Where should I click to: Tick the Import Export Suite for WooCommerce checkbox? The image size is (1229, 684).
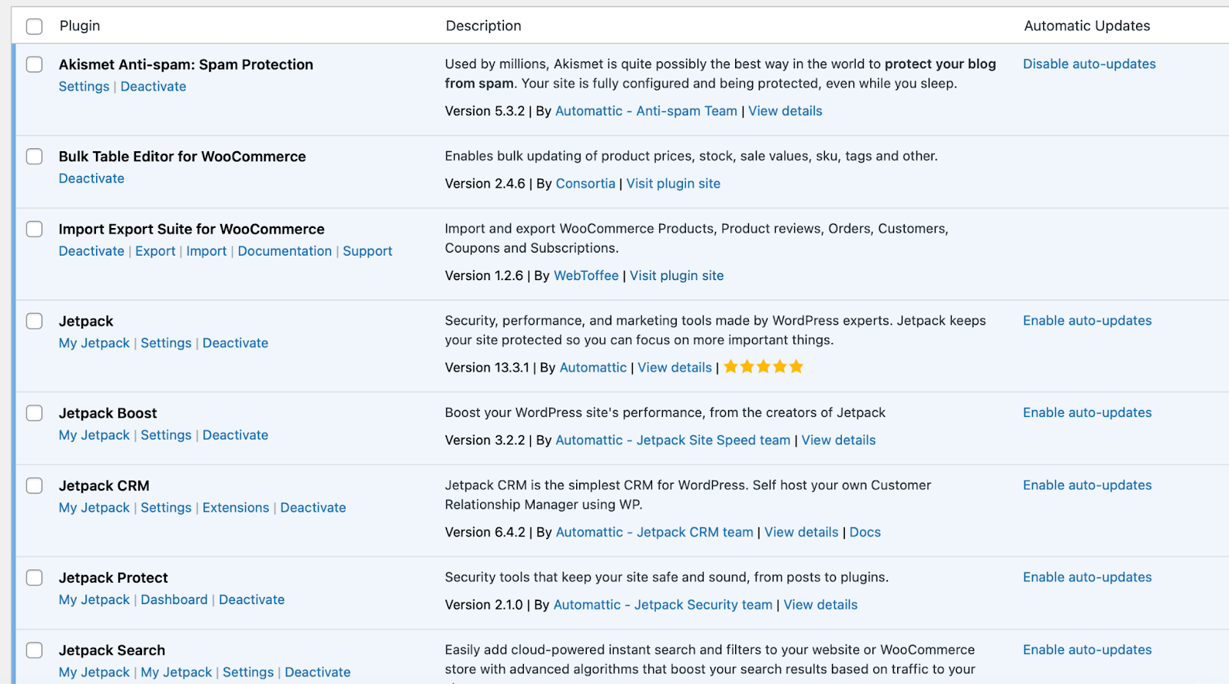pyautogui.click(x=35, y=230)
